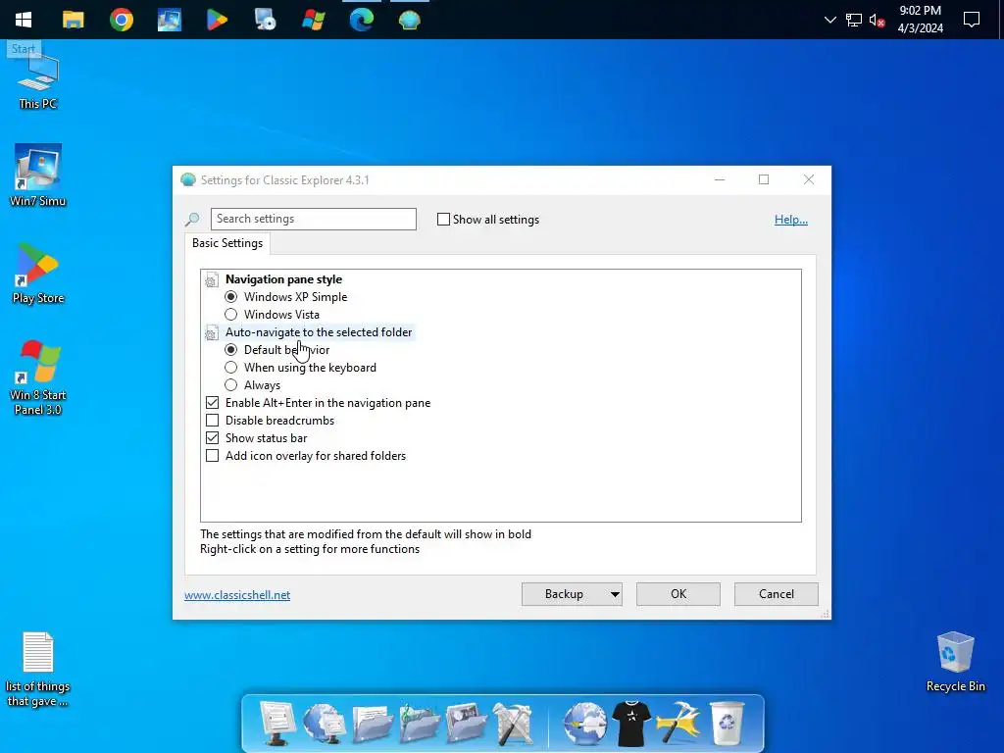Click the Search settings input field
Image resolution: width=1004 pixels, height=753 pixels.
click(x=313, y=219)
